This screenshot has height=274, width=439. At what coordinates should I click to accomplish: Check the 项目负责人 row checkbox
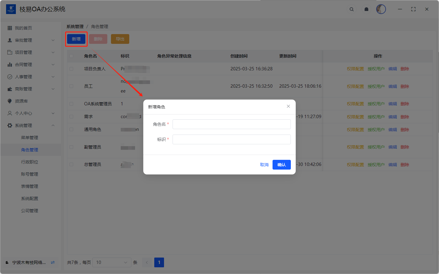[71, 69]
